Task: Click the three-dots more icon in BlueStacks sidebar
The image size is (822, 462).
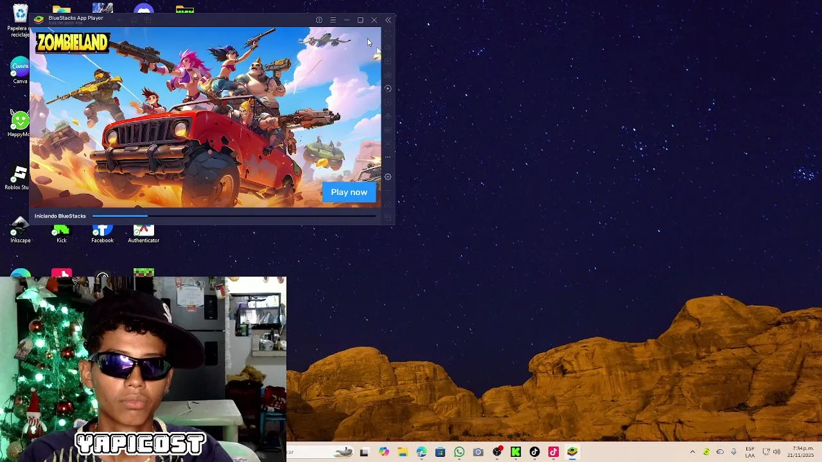Action: (x=388, y=157)
